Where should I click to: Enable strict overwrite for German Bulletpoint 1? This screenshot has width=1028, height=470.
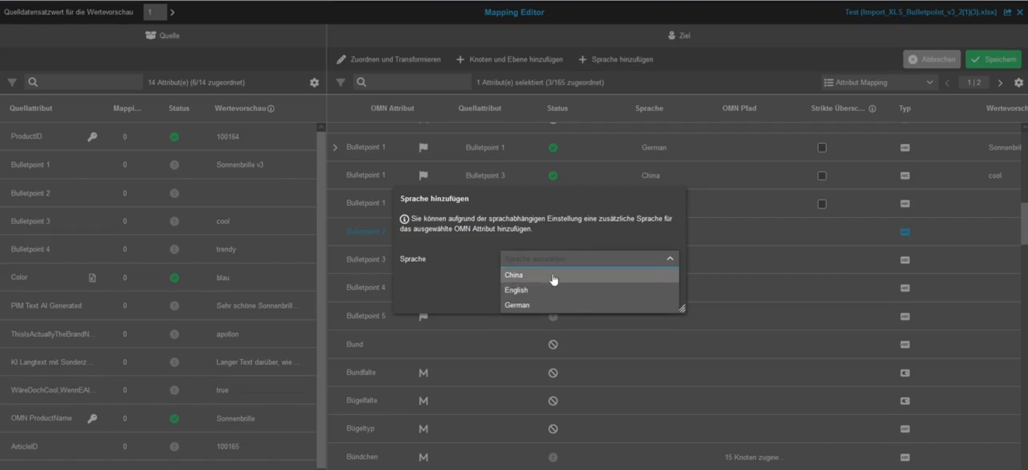822,147
